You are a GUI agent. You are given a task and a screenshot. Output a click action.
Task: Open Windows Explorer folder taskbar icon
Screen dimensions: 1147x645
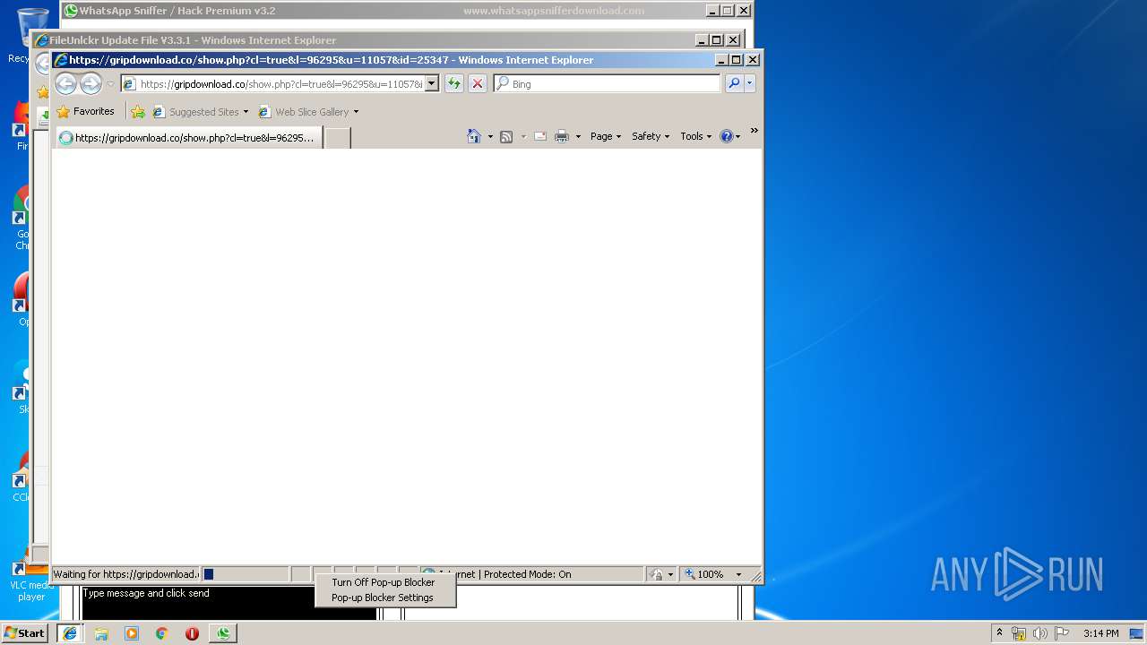click(x=101, y=633)
